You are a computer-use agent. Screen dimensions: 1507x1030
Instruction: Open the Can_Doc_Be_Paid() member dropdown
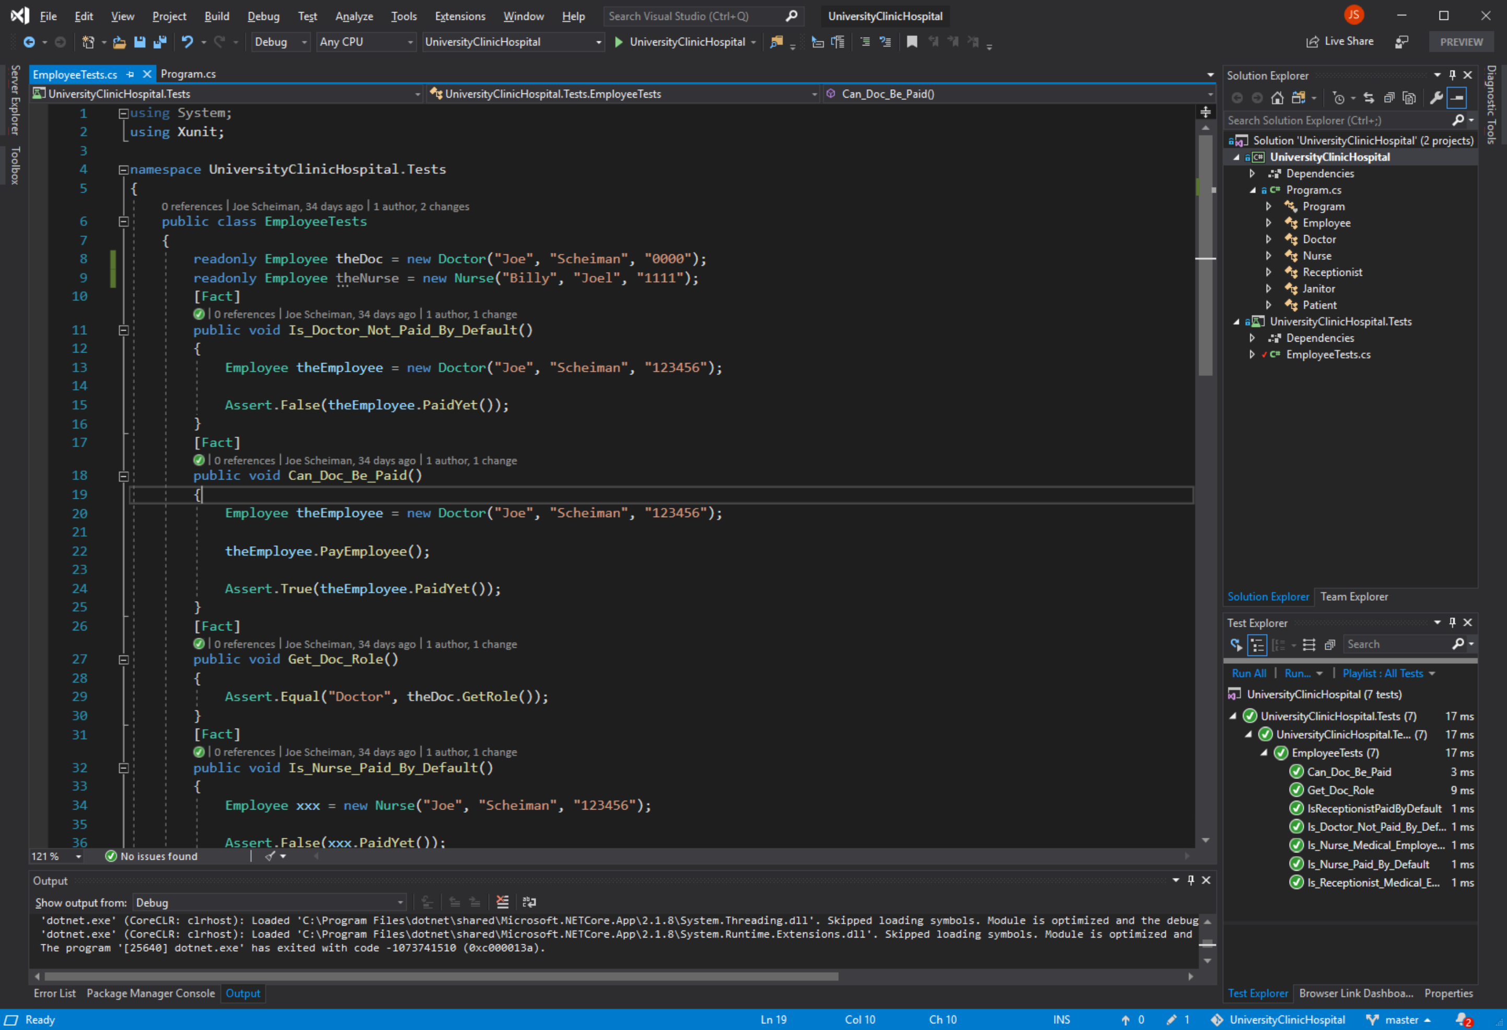pyautogui.click(x=1019, y=94)
